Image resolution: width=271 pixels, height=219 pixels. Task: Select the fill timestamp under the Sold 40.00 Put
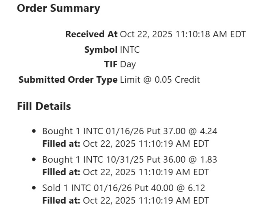pos(146,200)
